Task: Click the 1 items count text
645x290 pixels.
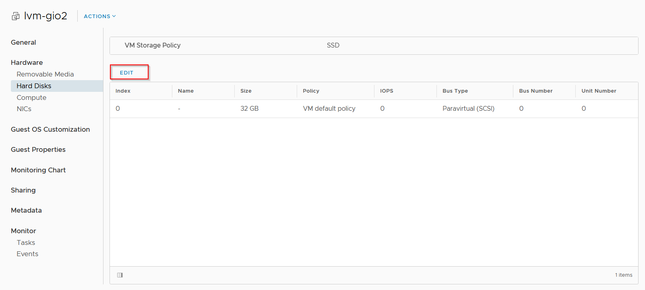Action: click(623, 275)
